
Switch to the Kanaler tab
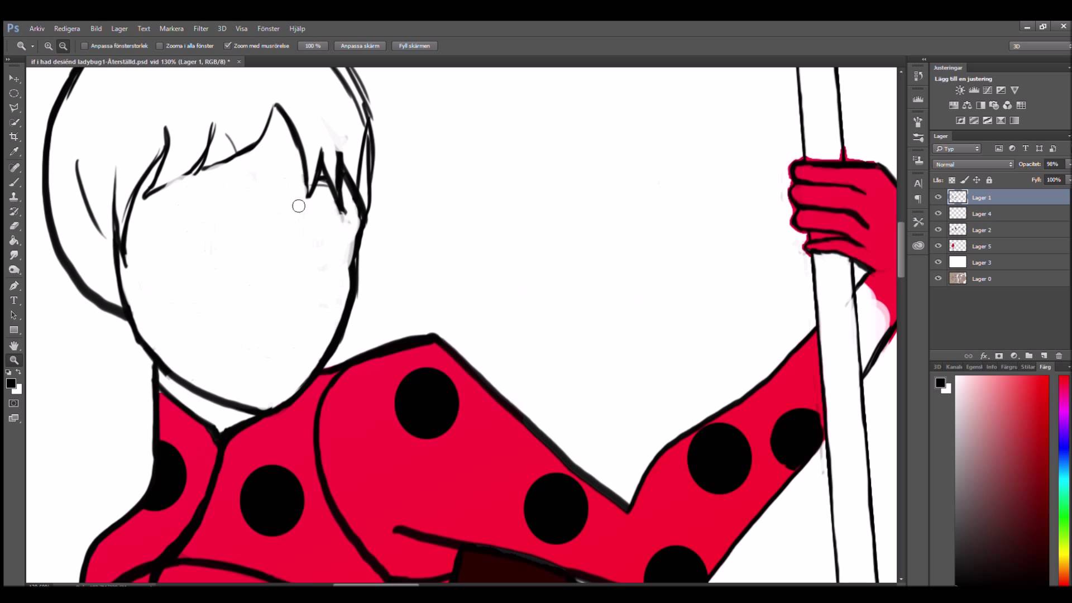pos(955,367)
